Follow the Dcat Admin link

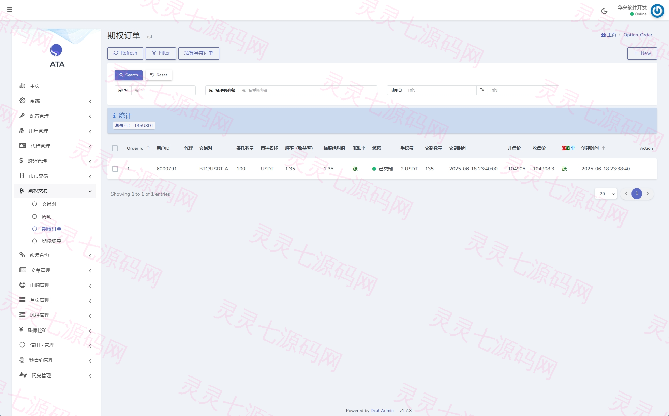coord(382,410)
